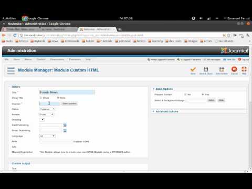Open the Menus menu

tap(28, 59)
